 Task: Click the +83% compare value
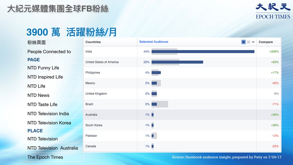(275, 62)
